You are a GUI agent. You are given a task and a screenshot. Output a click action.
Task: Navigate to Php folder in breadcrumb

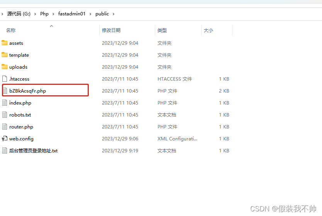click(x=44, y=14)
